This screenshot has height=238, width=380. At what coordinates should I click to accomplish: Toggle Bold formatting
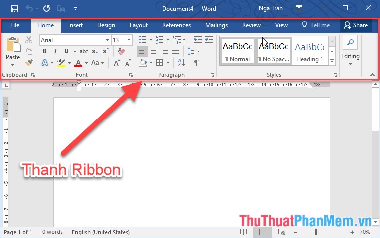[x=44, y=51]
